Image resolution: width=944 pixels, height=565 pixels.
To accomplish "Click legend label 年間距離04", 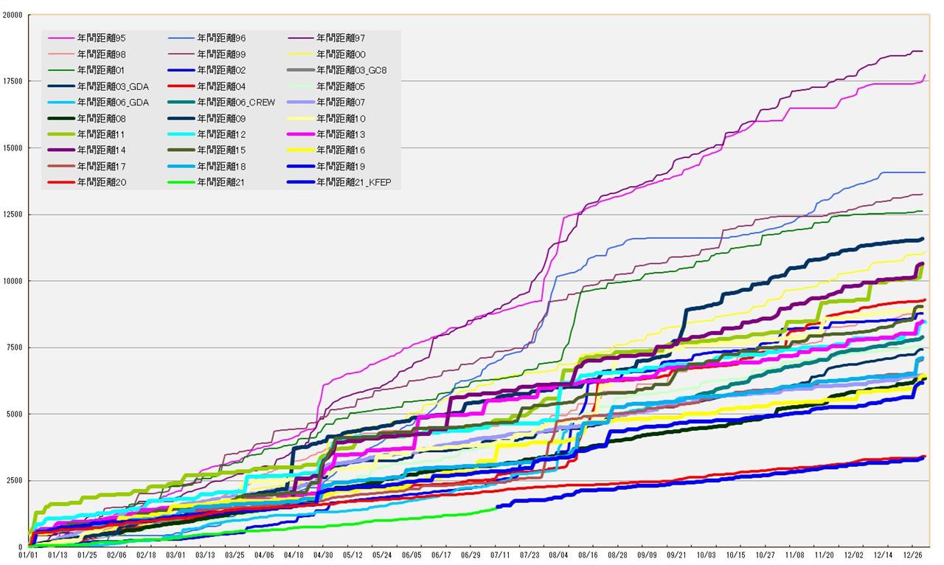I will pyautogui.click(x=222, y=86).
